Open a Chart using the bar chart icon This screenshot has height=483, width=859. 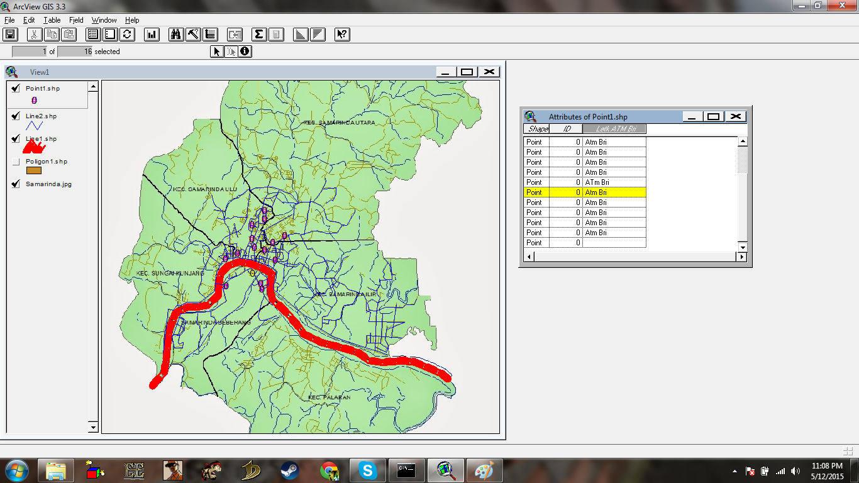tap(151, 35)
